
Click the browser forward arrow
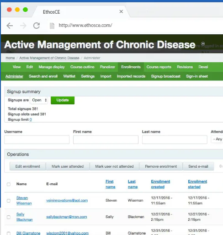[x=23, y=26]
